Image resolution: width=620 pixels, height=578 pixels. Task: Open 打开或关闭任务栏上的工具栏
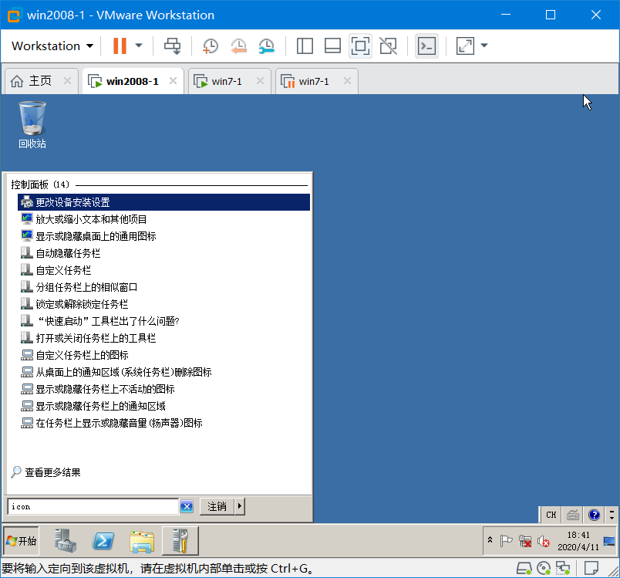(x=163, y=338)
